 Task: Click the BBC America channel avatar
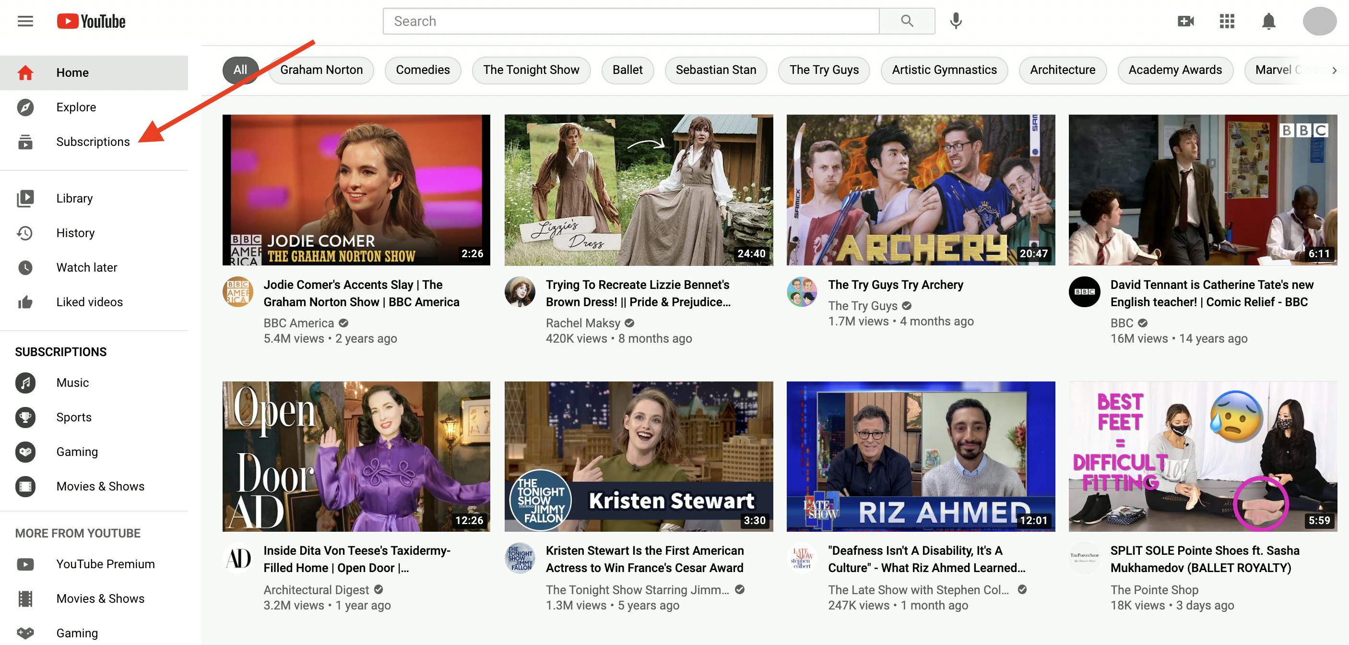pyautogui.click(x=238, y=292)
